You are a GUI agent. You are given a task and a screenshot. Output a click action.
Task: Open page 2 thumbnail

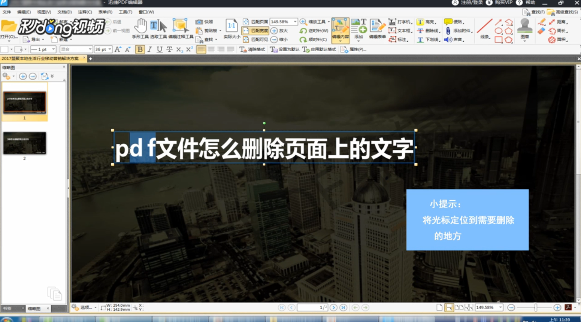[x=24, y=143]
